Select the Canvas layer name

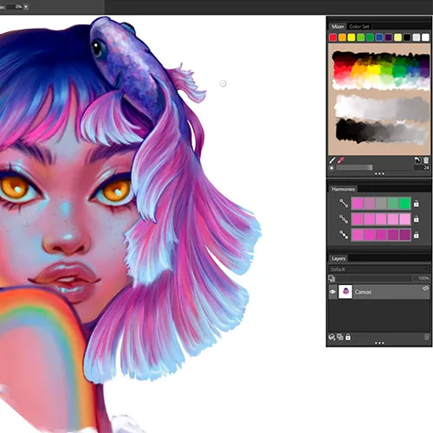363,292
